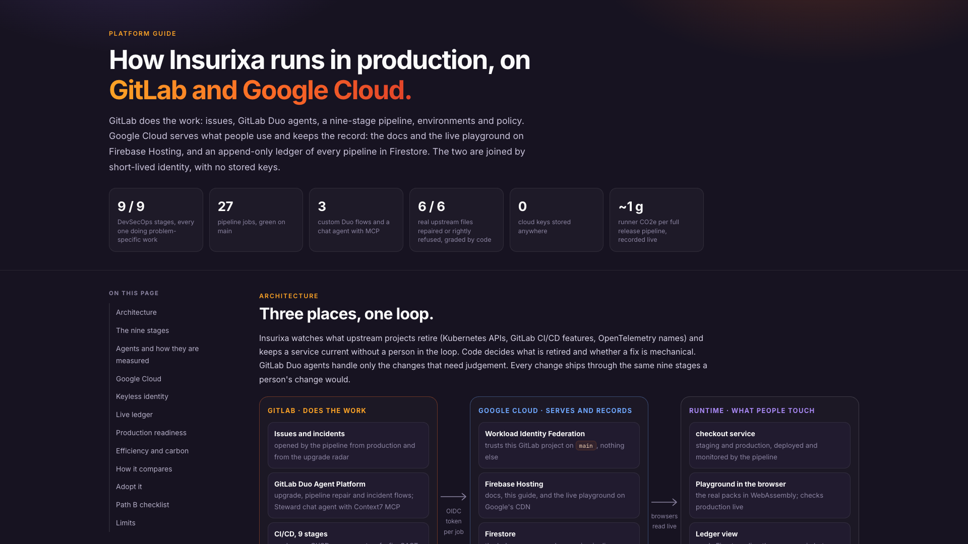The width and height of the screenshot is (968, 544).
Task: Navigate to Live ledger in sidebar
Action: pos(134,415)
